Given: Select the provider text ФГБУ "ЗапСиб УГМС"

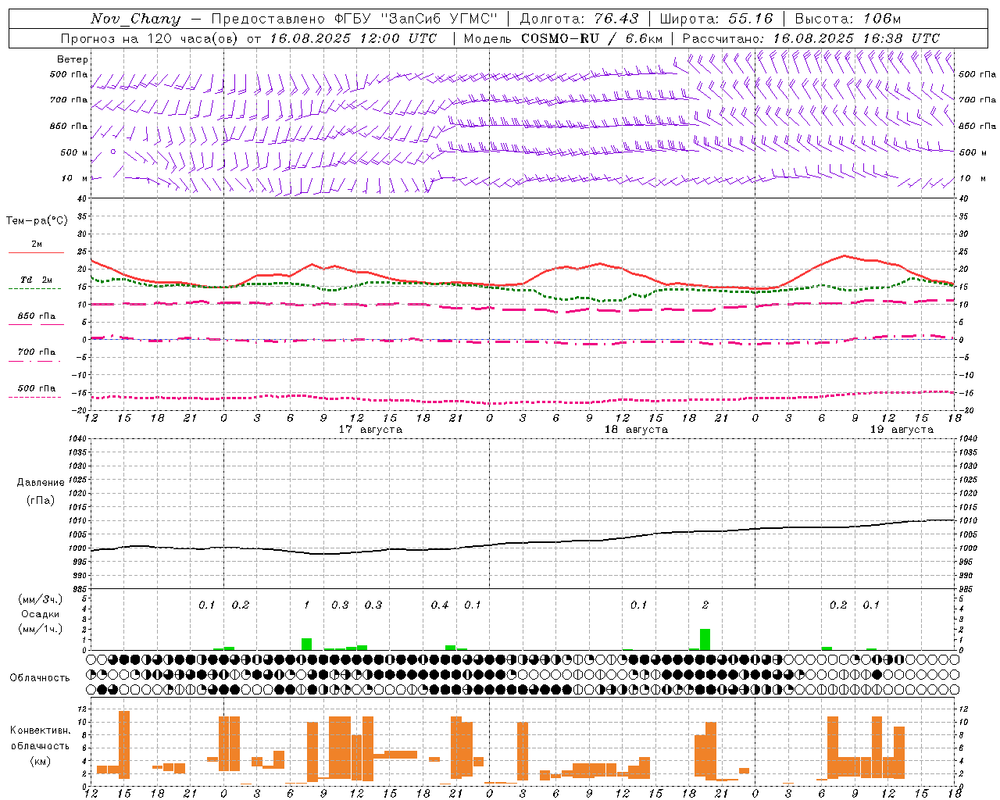Looking at the screenshot, I should (x=416, y=19).
